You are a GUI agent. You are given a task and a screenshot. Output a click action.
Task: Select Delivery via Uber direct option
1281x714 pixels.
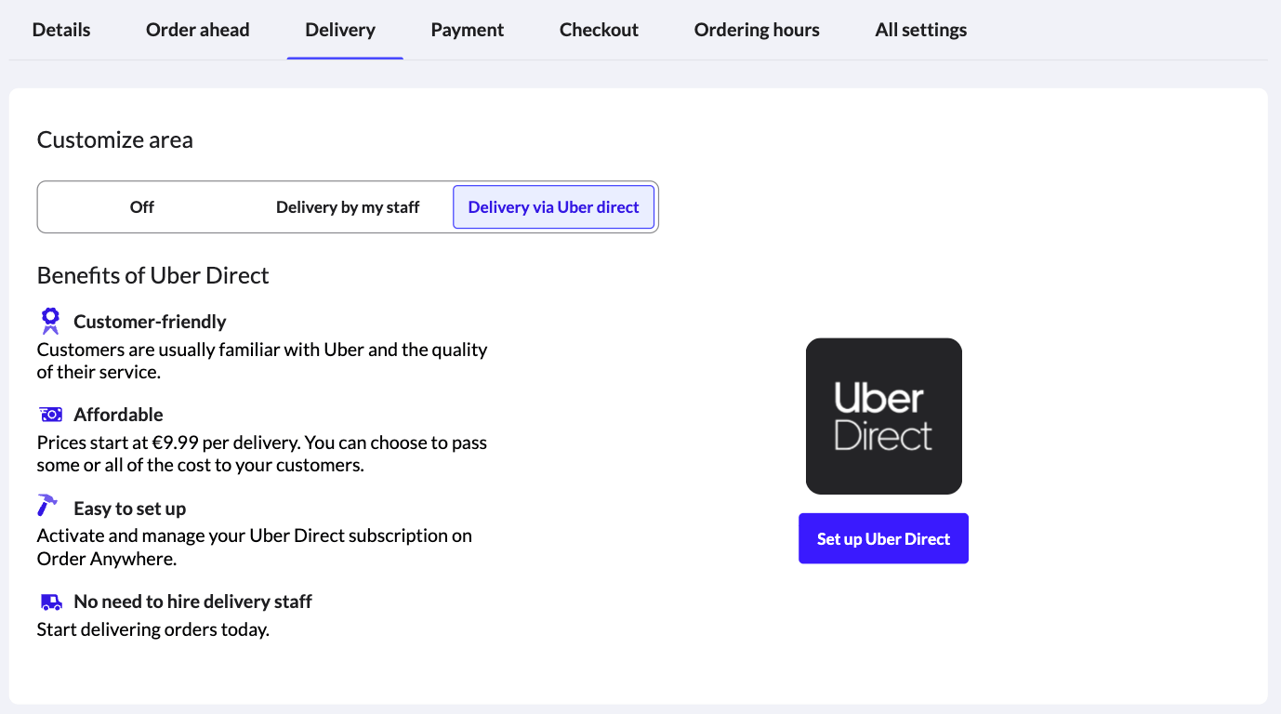553,206
